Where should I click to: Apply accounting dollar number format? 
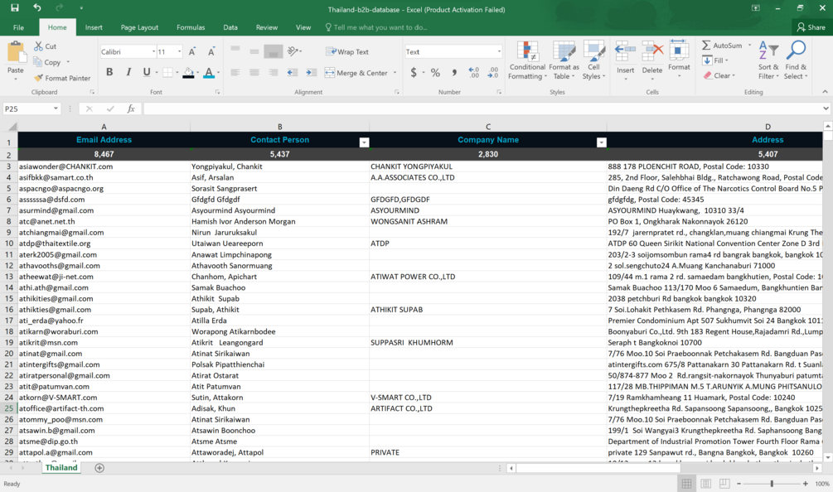coord(414,73)
